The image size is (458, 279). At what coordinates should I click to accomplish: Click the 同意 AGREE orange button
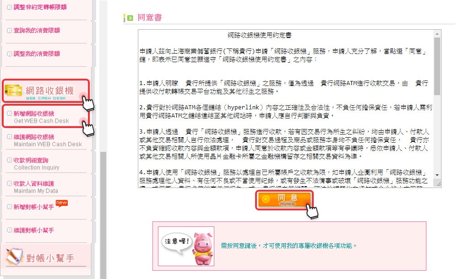tap(284, 200)
